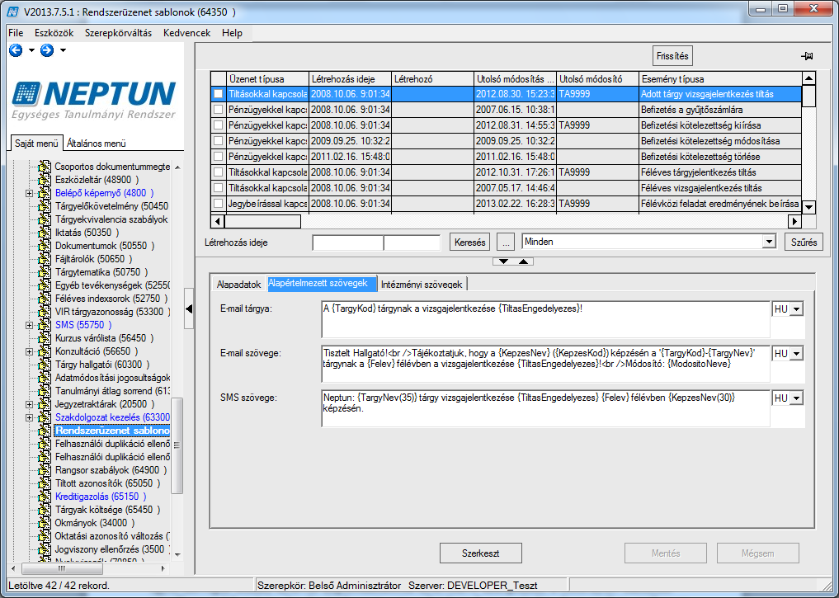839x598 pixels.
Task: Click the ellipsis button beside Keresés
Action: click(x=505, y=242)
